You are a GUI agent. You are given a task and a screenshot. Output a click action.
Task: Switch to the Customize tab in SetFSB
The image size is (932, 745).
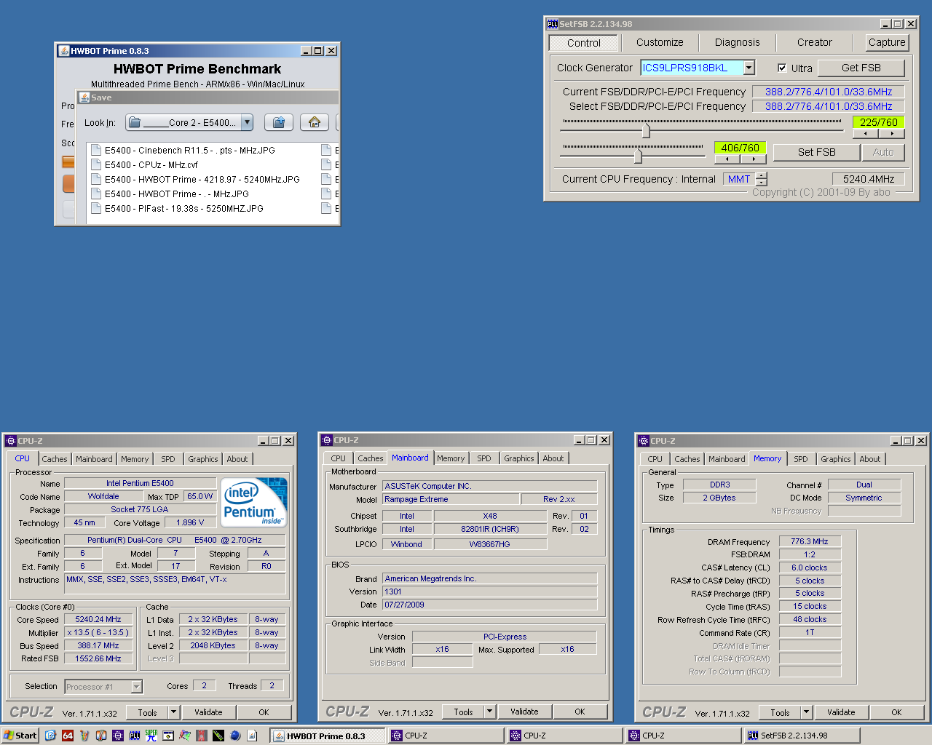pyautogui.click(x=660, y=42)
